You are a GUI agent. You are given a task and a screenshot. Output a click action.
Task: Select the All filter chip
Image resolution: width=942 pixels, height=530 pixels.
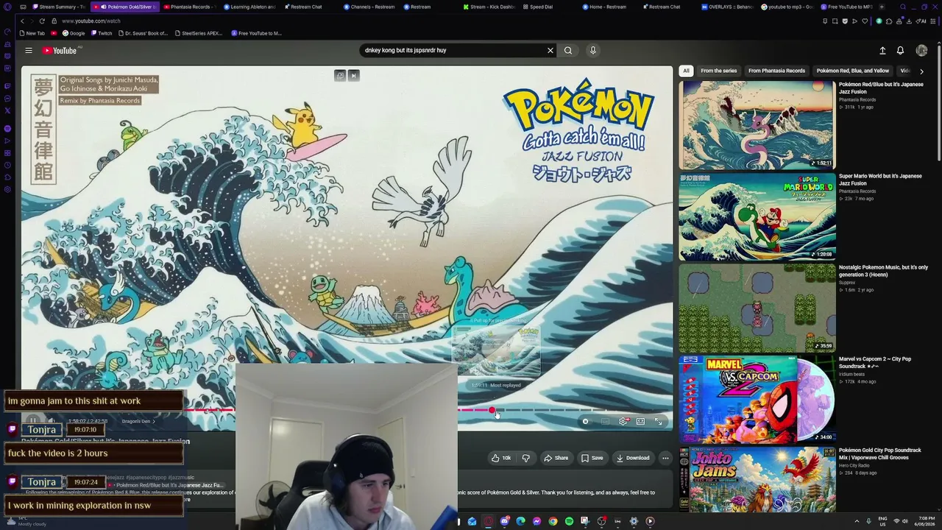[x=686, y=71]
